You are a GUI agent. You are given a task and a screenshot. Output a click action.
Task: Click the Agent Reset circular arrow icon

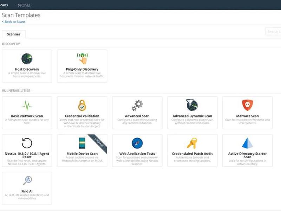point(27,143)
